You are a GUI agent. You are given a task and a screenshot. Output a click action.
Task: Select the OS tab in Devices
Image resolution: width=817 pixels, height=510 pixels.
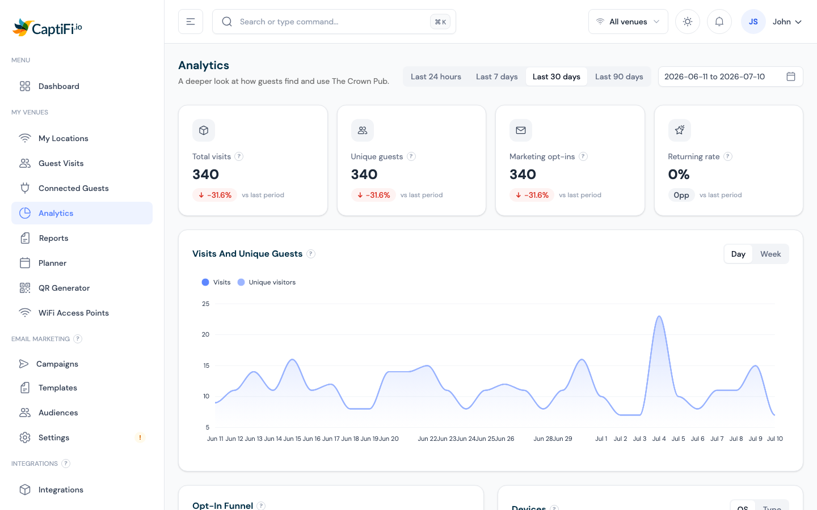[x=743, y=506]
